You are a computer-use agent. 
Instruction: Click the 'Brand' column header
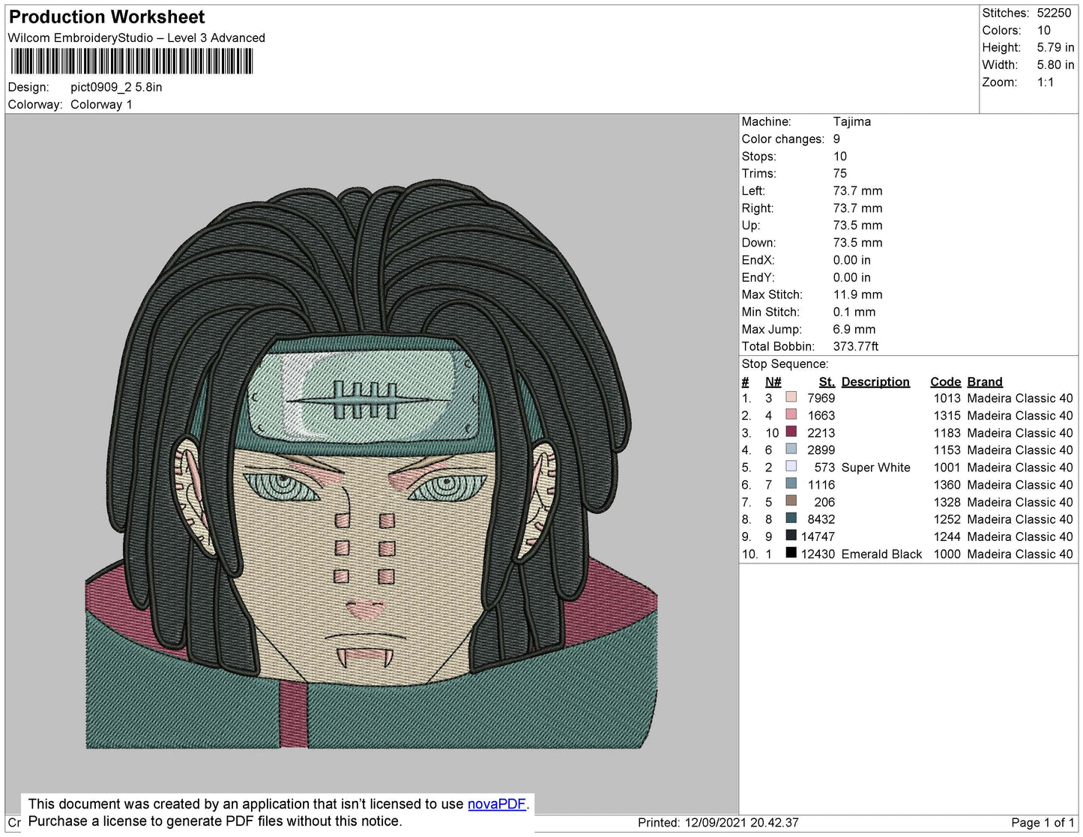(x=985, y=381)
